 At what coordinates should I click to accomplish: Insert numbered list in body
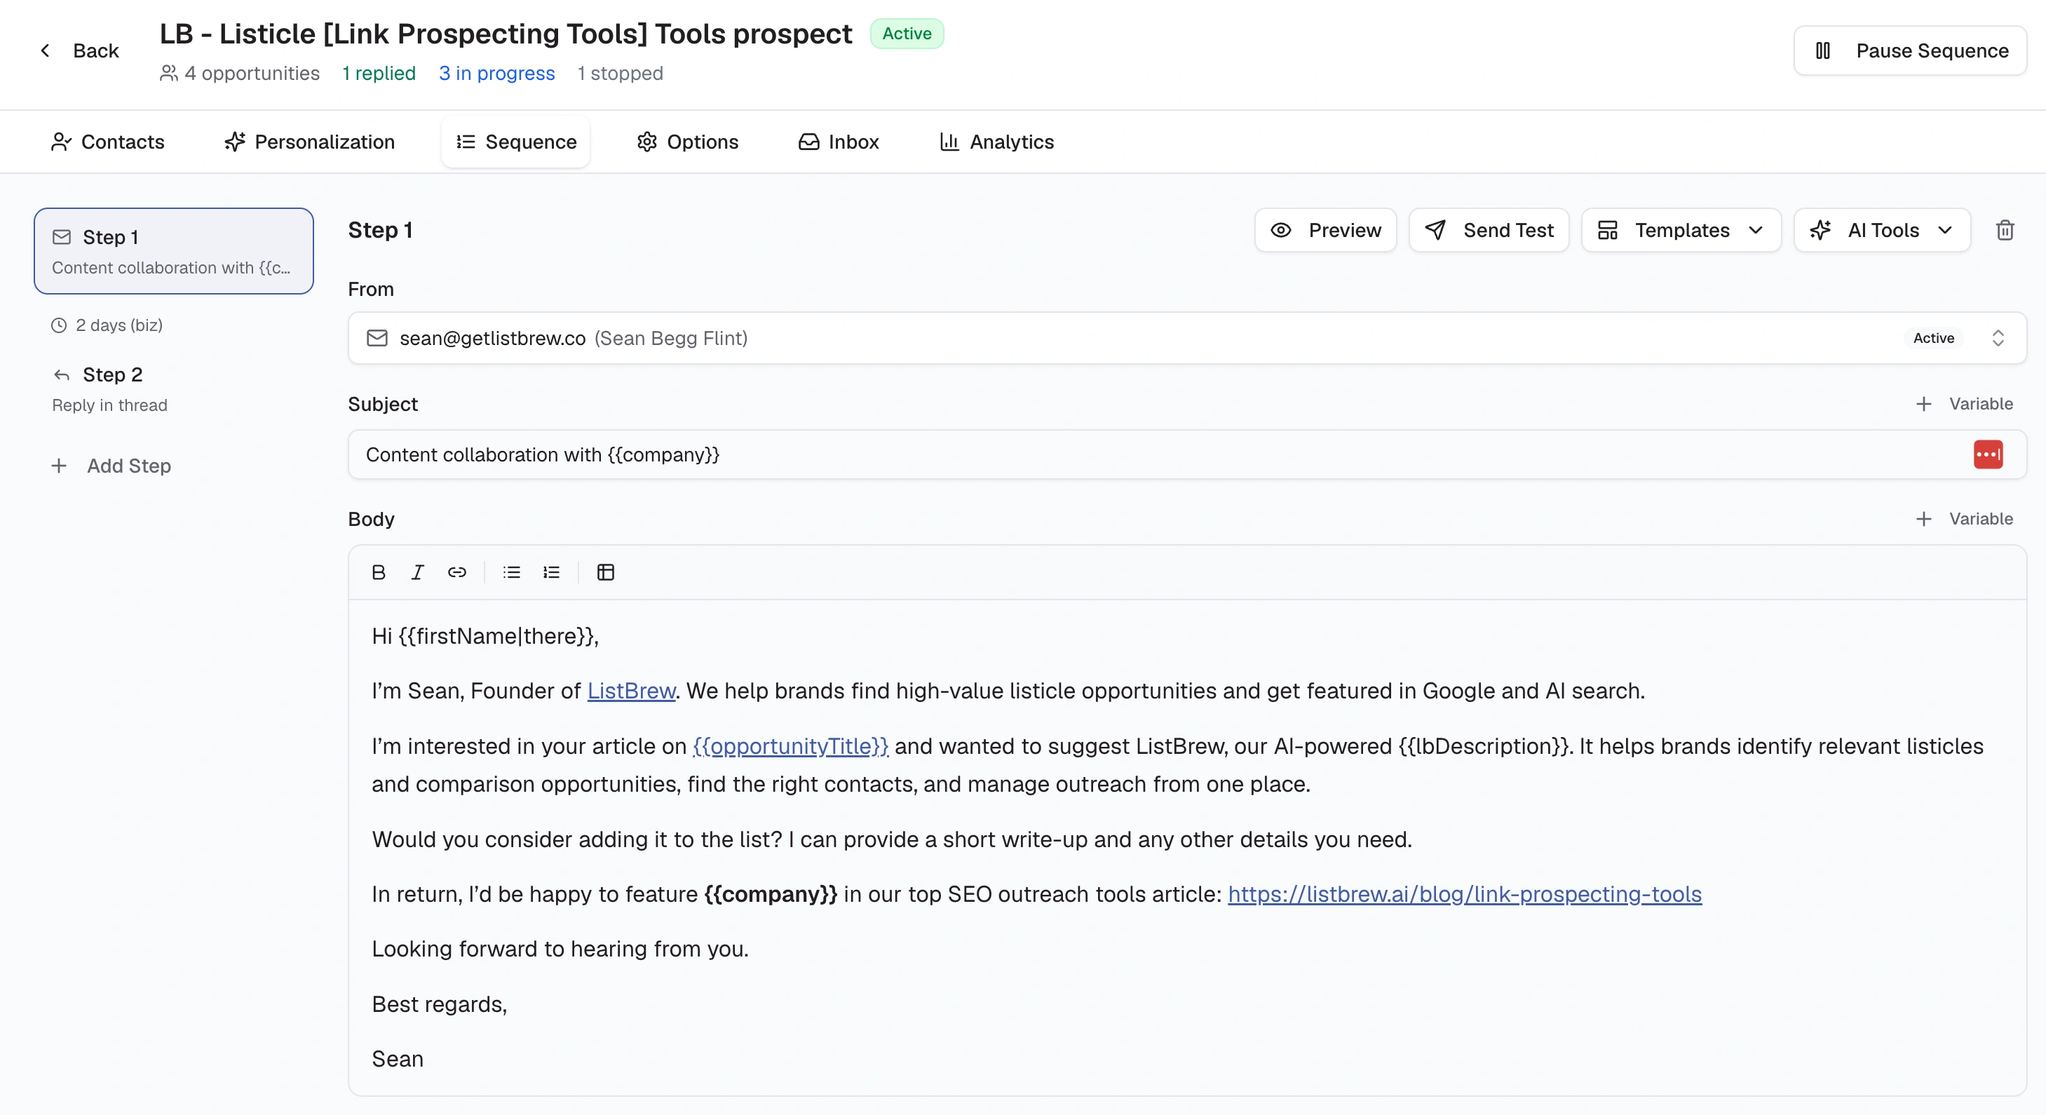(551, 572)
